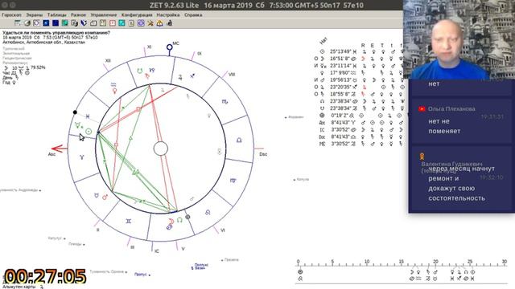Open the Настройка menu
This screenshot has width=515, height=289.
point(168,14)
